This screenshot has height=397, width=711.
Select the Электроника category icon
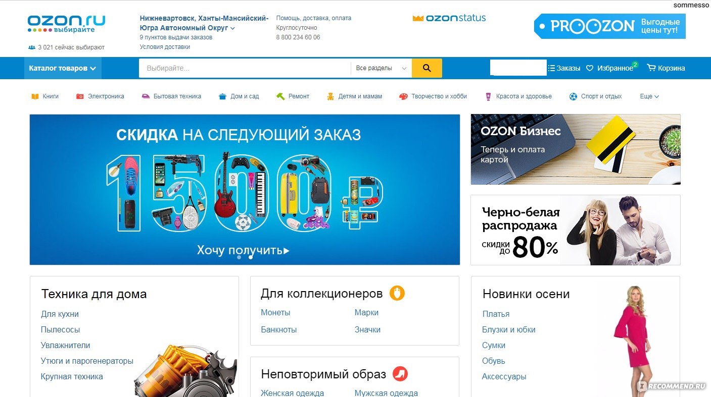[80, 96]
